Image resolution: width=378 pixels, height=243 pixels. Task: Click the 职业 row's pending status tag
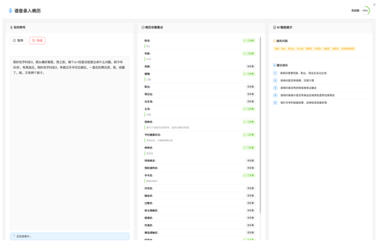click(251, 86)
